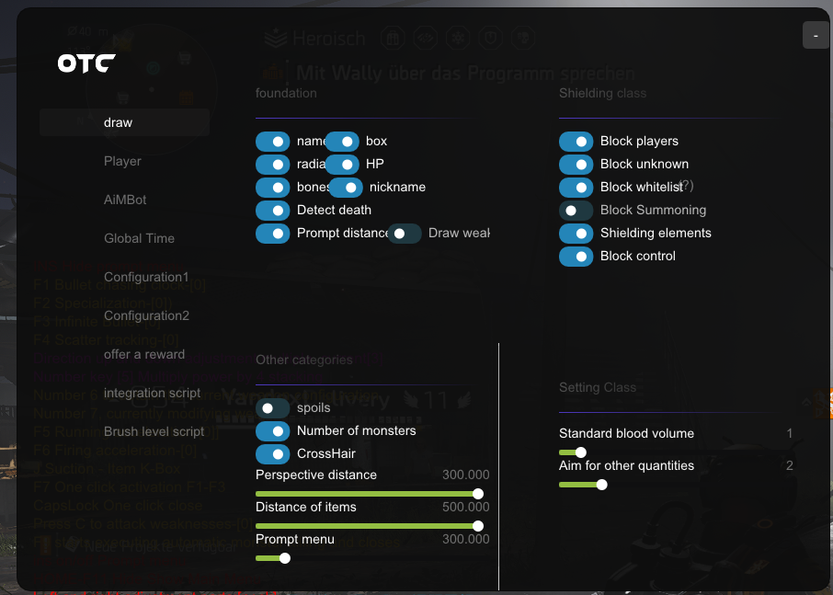Viewport: 833px width, 595px height.
Task: Open Configuration1 section
Action: pyautogui.click(x=146, y=277)
